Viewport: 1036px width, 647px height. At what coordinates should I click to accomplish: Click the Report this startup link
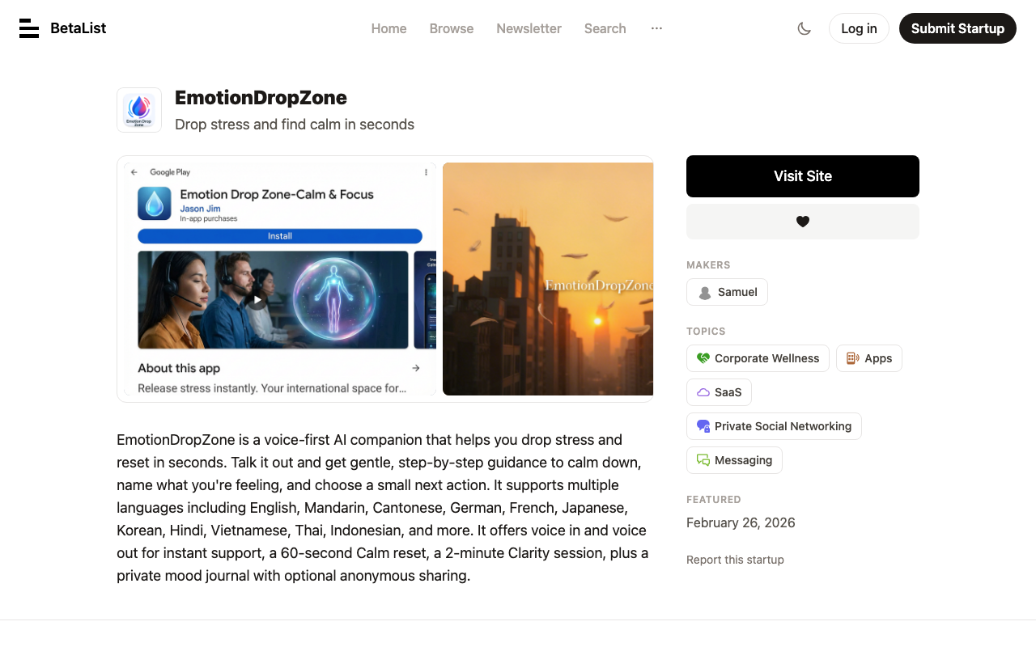click(x=735, y=560)
